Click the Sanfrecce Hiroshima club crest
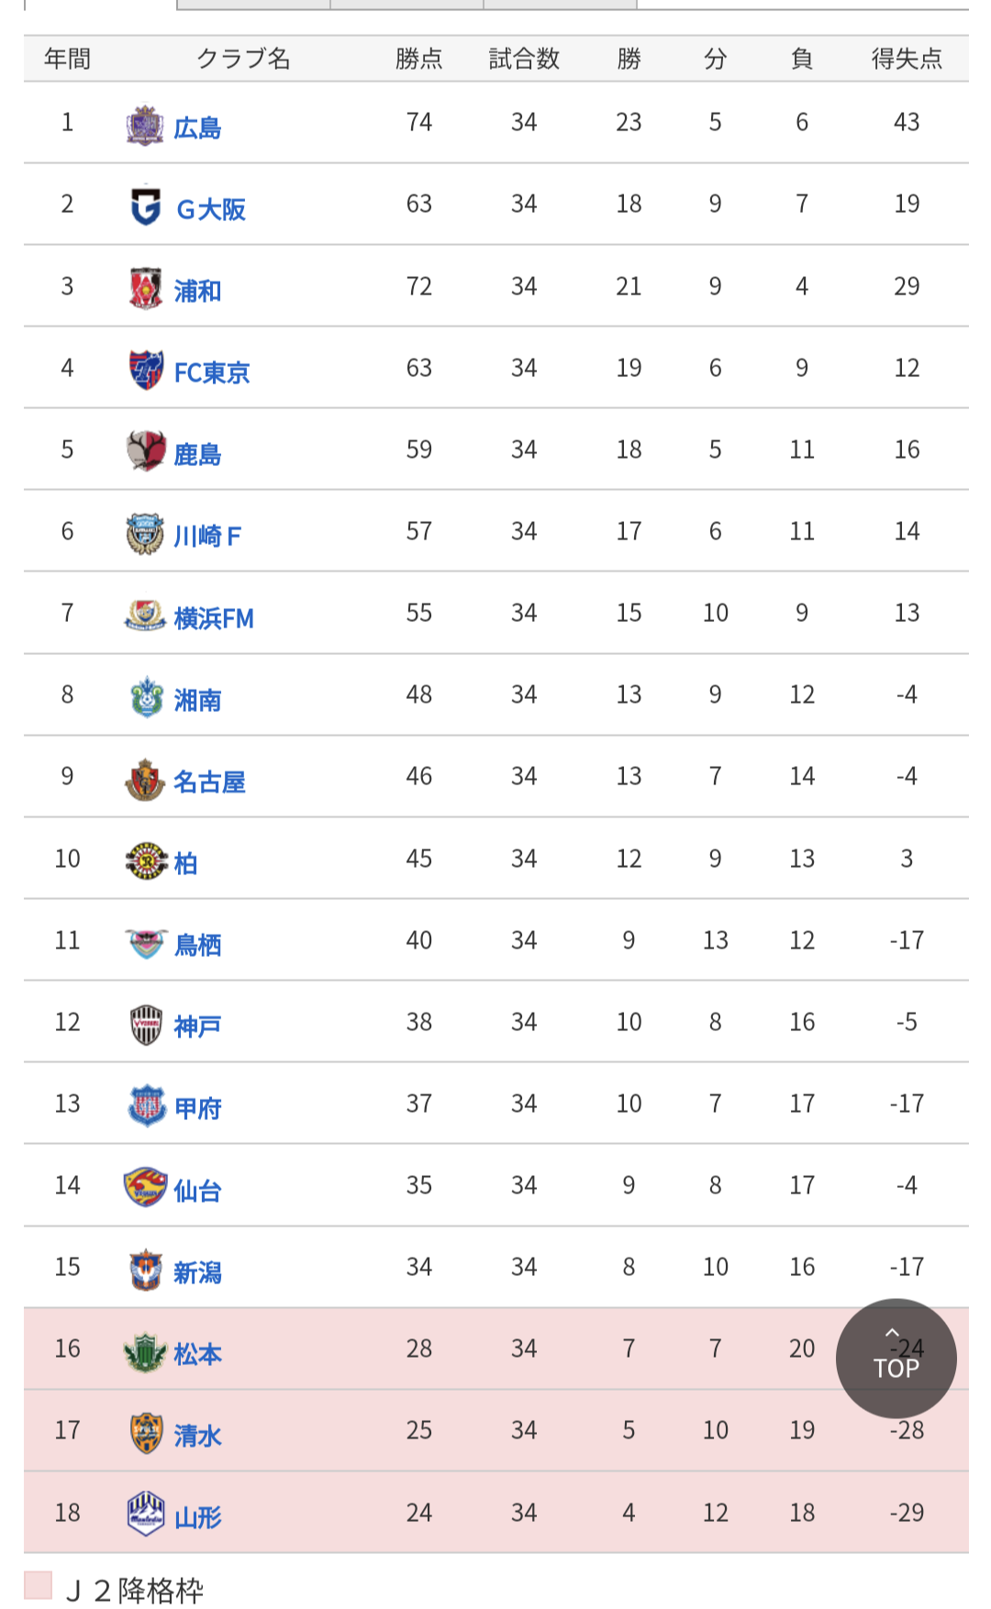Image resolution: width=991 pixels, height=1609 pixels. pyautogui.click(x=145, y=125)
